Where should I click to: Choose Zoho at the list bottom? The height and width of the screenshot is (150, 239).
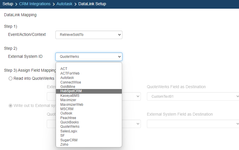64,144
